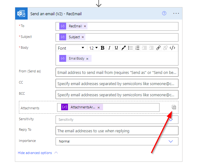Open the ellipsis action menu
The width and height of the screenshot is (198, 168).
point(176,13)
